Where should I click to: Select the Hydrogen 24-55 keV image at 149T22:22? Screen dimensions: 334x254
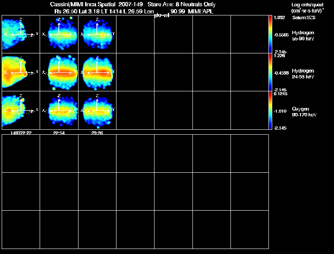[21, 72]
